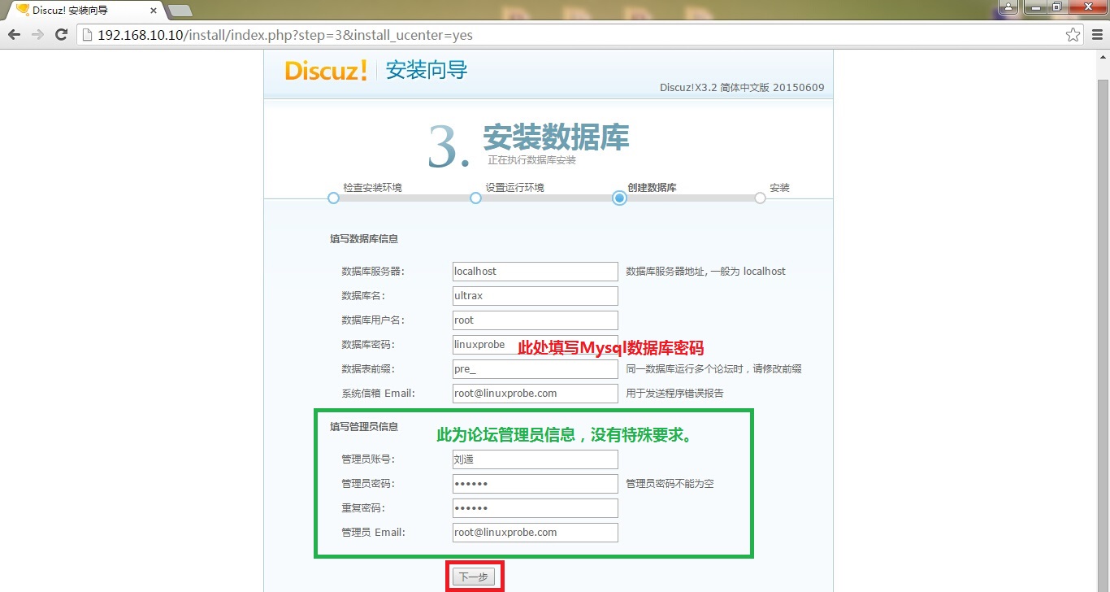Screen dimensions: 1110x592
Task: Click the browser back arrow
Action: 14,35
